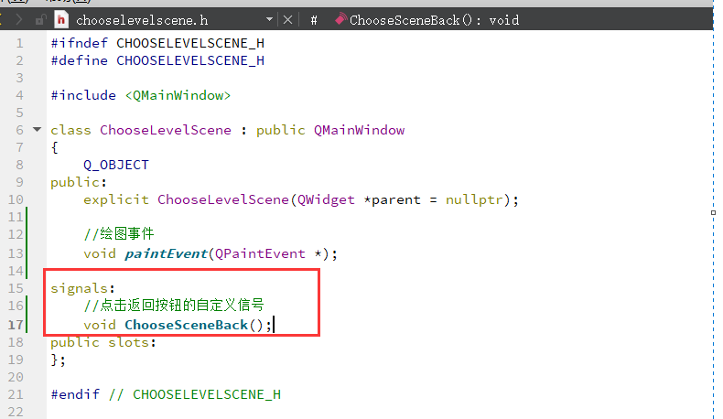Click CHOOSELEVELSCENE_H on the #define line

point(190,61)
